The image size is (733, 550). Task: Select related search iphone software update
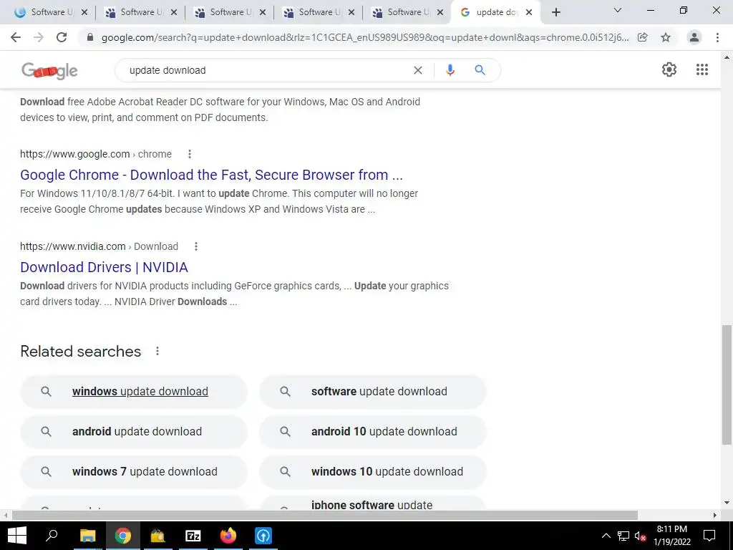(x=373, y=503)
